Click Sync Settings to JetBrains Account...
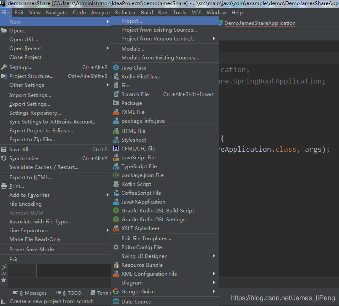The width and height of the screenshot is (339, 306). click(x=55, y=122)
